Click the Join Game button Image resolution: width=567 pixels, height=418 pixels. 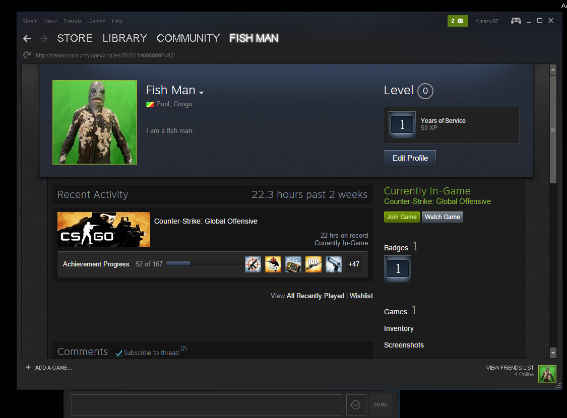(402, 217)
